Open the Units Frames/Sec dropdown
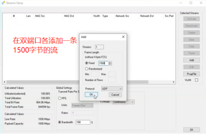 [83, 105]
